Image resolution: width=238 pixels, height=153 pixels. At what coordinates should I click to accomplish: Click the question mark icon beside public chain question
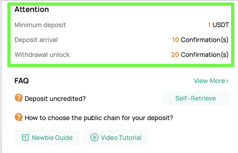(x=19, y=117)
